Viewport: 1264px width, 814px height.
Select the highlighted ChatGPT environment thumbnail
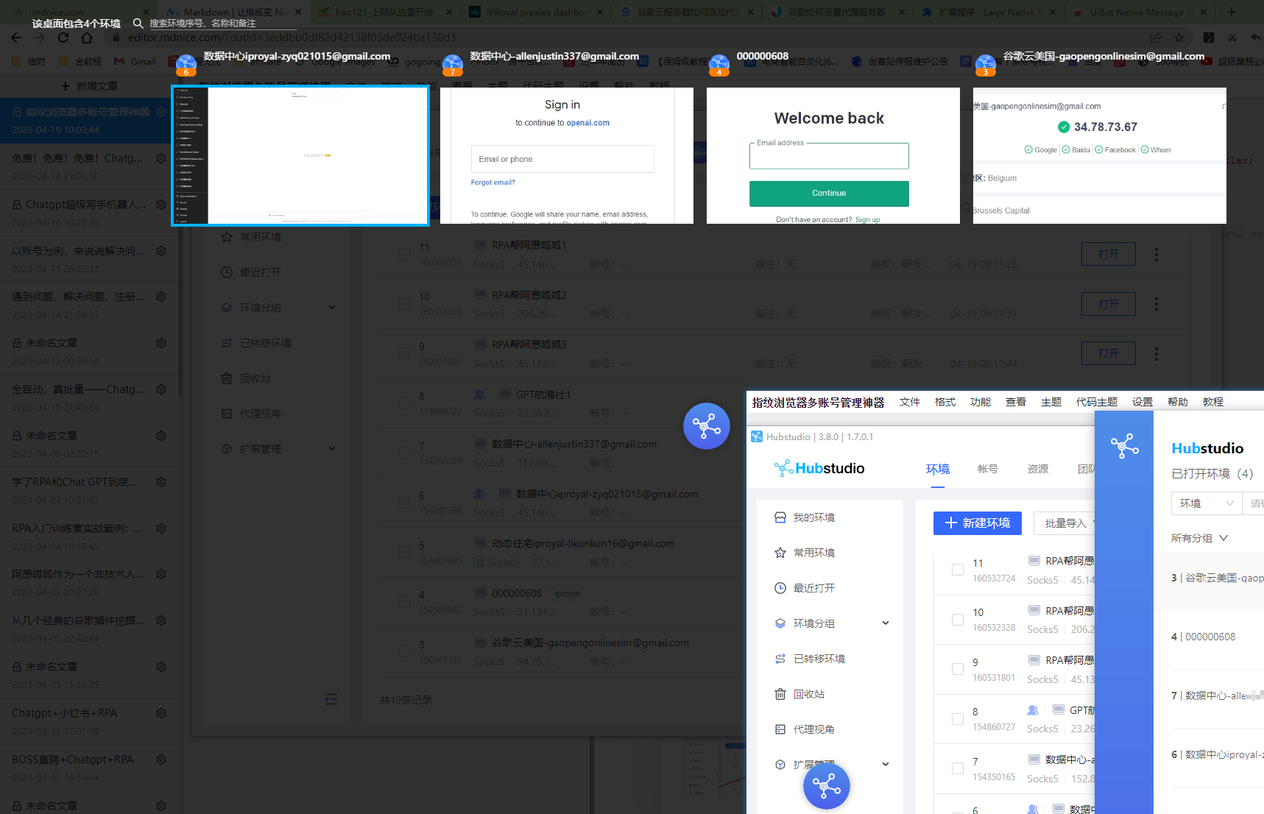pyautogui.click(x=300, y=155)
